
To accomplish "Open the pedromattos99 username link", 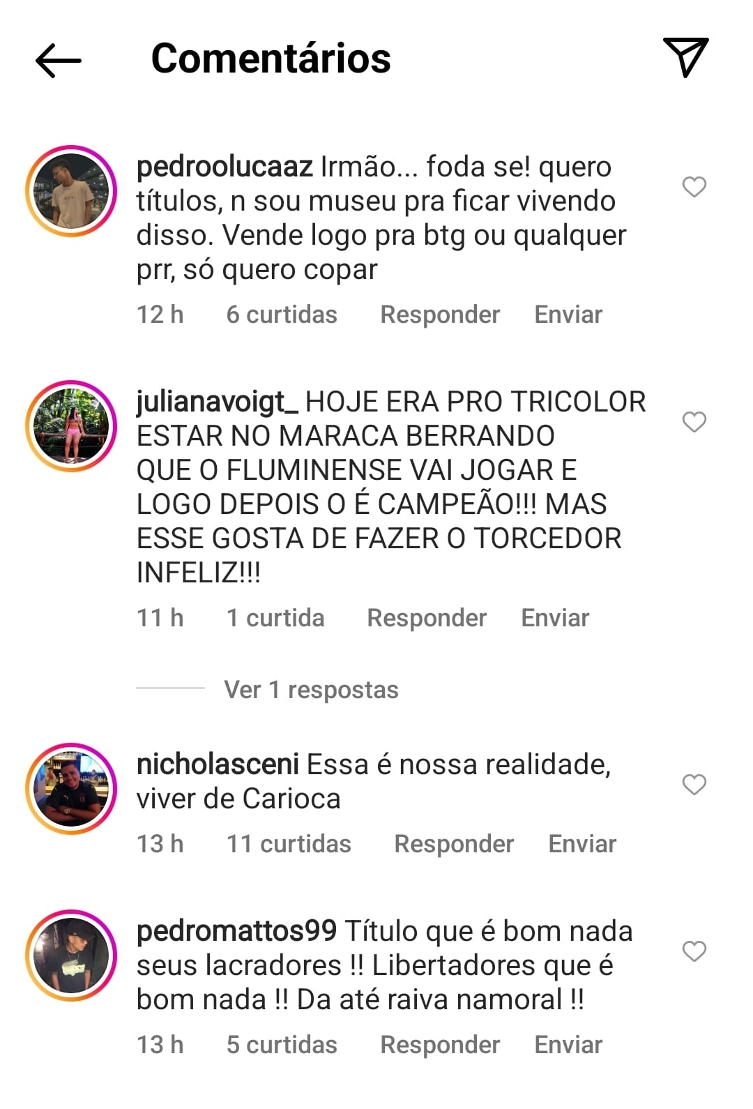I will [x=237, y=931].
